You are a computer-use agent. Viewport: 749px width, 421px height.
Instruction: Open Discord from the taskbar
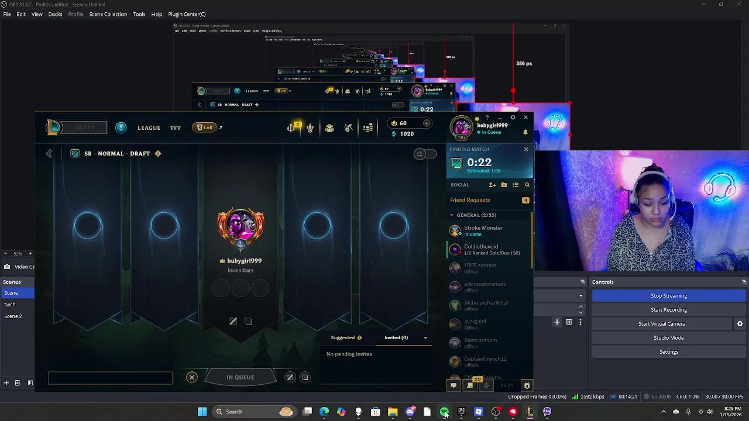pyautogui.click(x=410, y=412)
